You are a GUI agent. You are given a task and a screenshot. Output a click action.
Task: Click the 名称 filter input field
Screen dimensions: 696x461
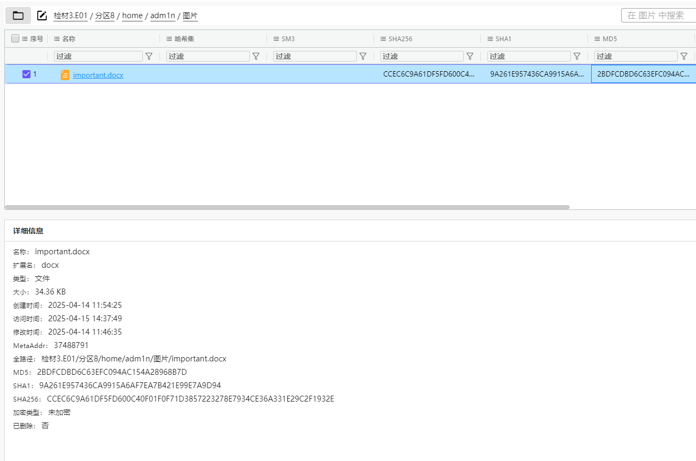(x=98, y=56)
